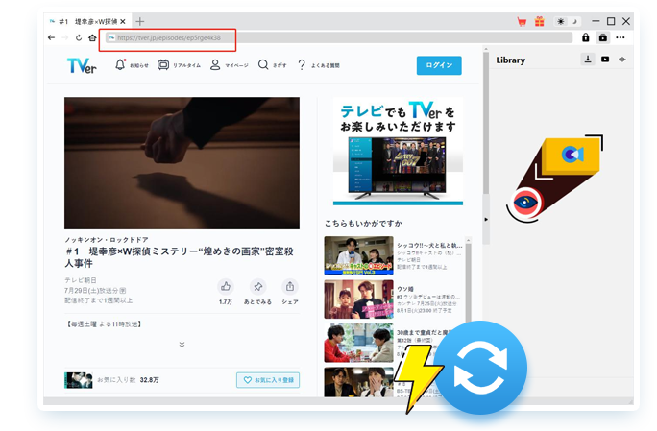Image resolution: width=657 pixels, height=431 pixels.
Task: Click the 【毎週土曜 よる11時放送】 text
Action: 104,324
